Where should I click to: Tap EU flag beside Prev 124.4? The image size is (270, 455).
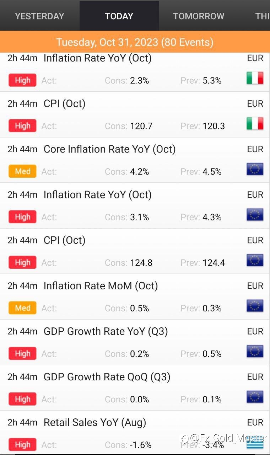(255, 260)
